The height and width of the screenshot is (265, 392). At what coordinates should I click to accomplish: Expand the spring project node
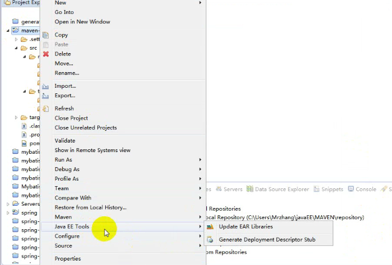tap(8, 213)
